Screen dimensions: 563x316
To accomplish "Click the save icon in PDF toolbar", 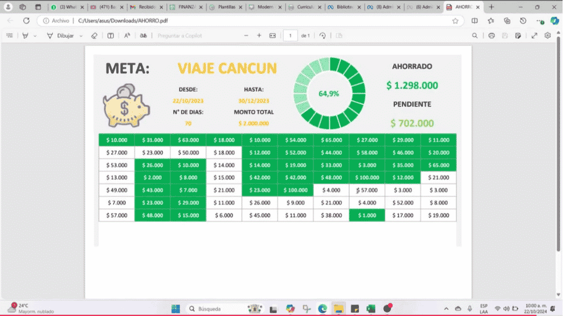I will (x=505, y=35).
